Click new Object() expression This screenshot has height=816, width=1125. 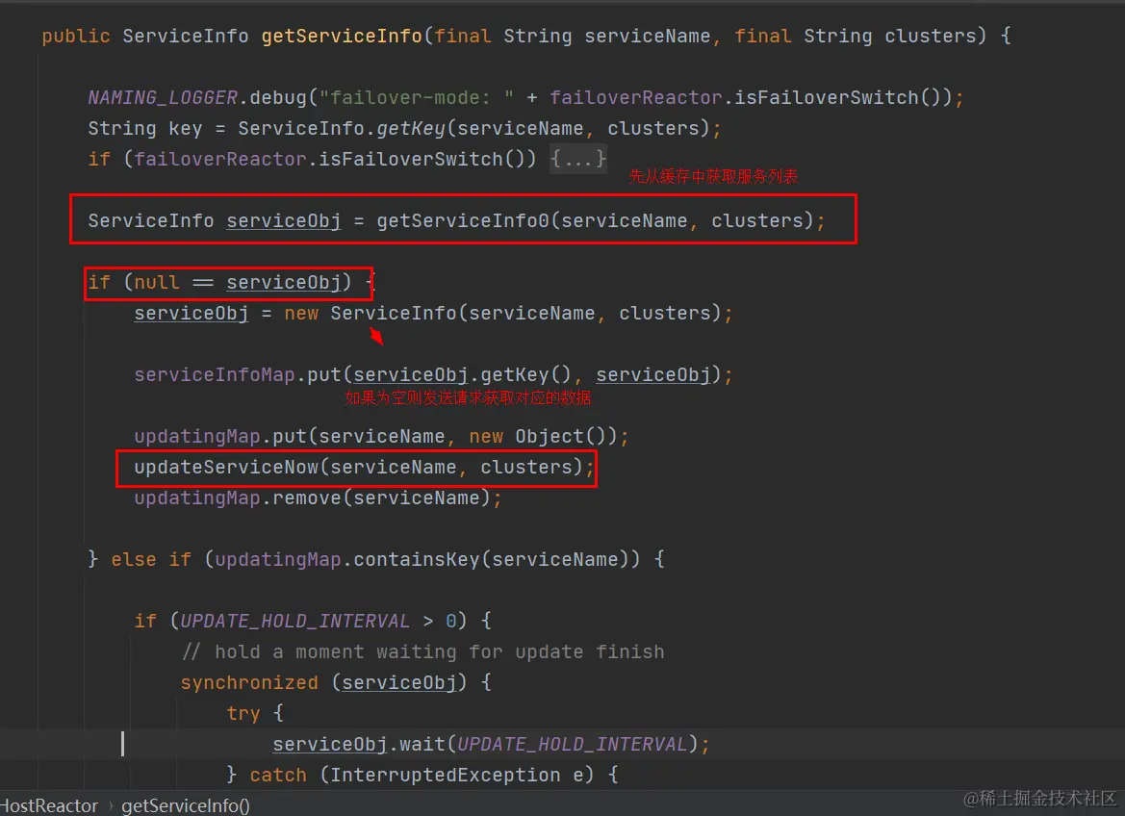543,436
